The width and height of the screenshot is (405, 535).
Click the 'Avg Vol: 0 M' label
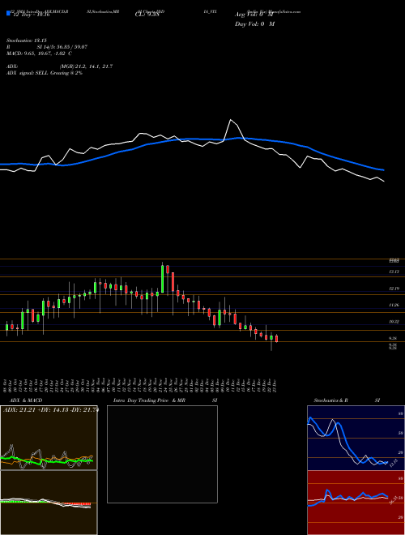click(254, 15)
